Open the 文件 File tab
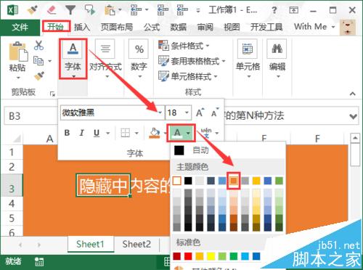363x270 pixels. (20, 28)
